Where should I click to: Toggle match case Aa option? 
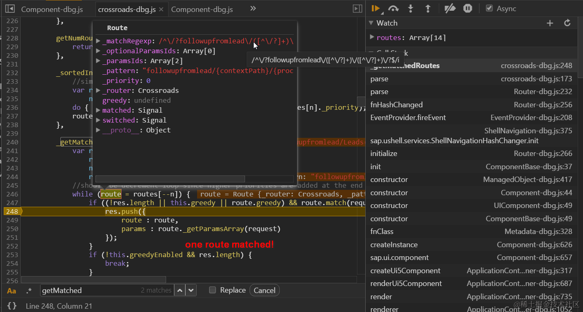pos(12,291)
